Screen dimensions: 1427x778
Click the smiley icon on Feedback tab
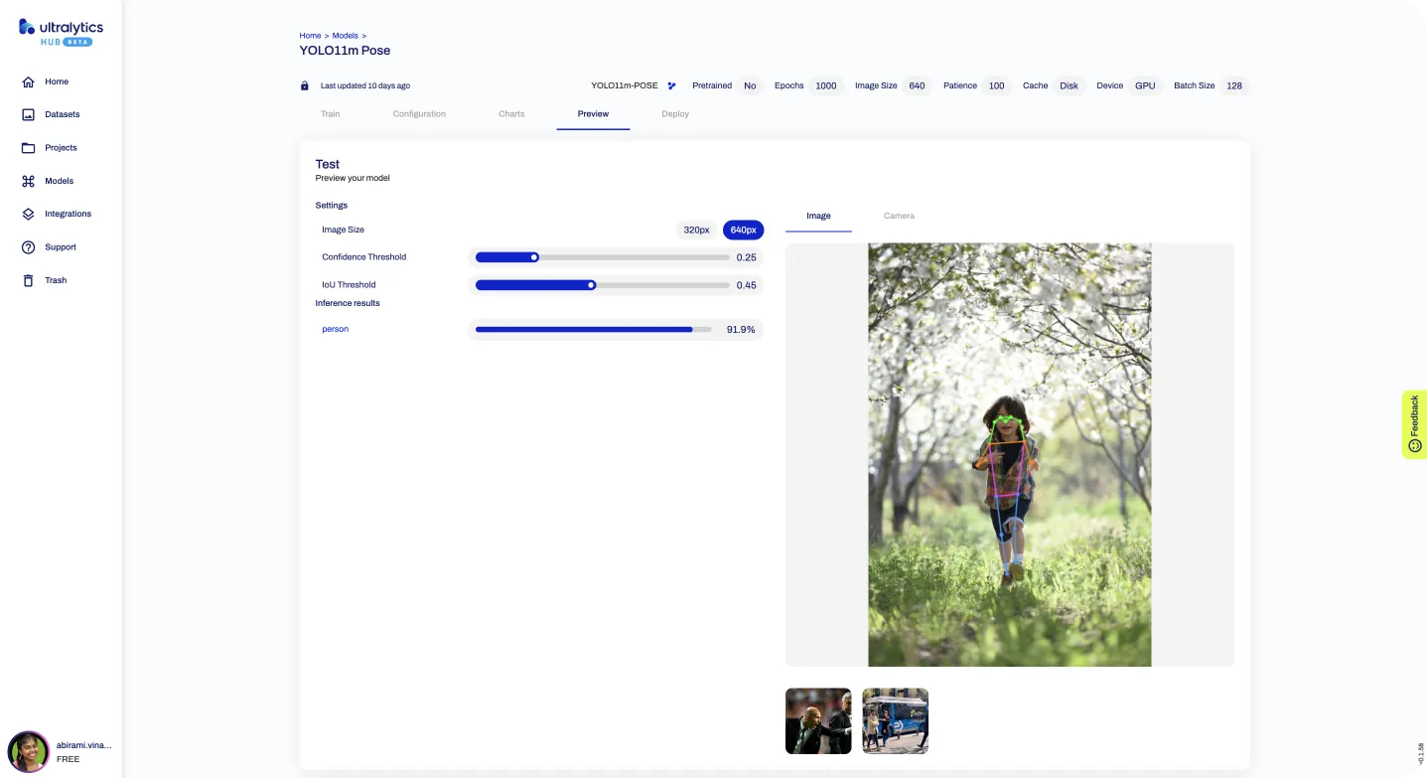1415,445
